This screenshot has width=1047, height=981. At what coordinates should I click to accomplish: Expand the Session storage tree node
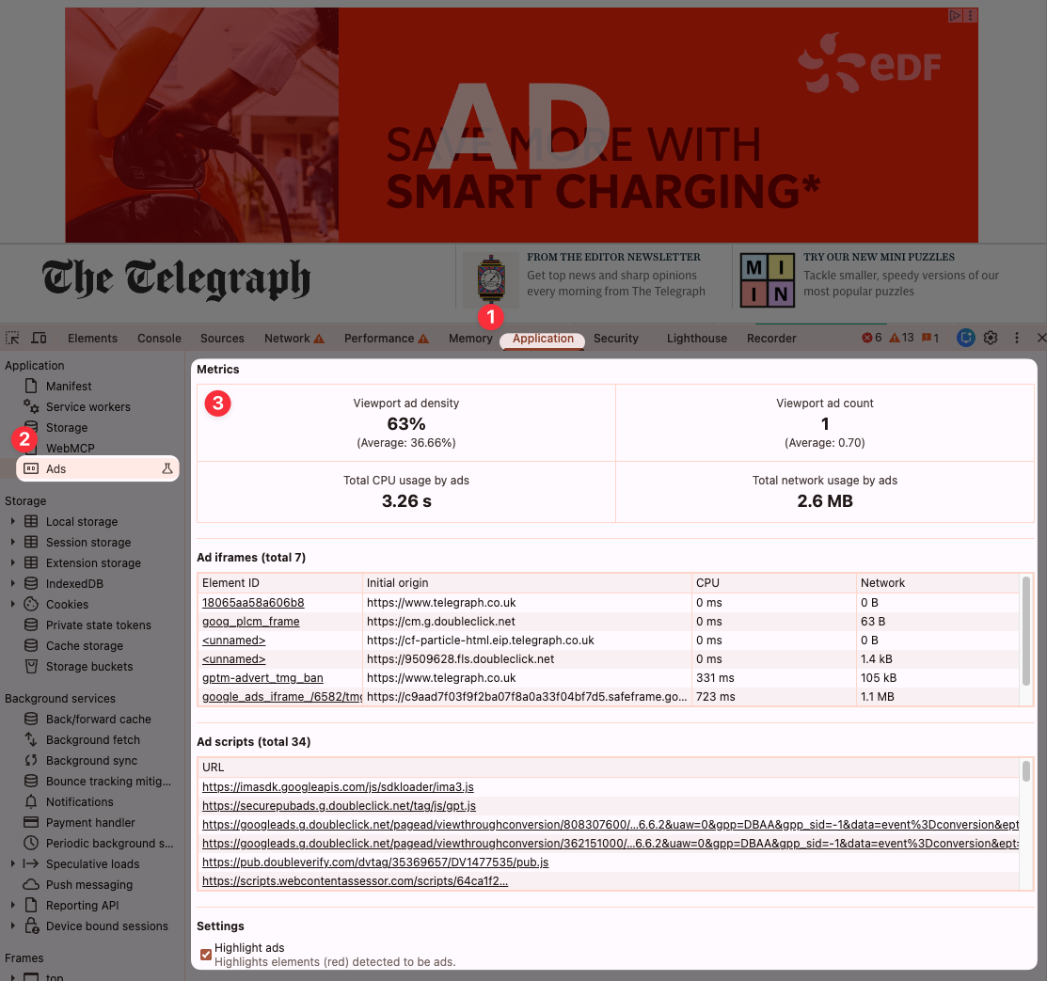click(x=12, y=543)
